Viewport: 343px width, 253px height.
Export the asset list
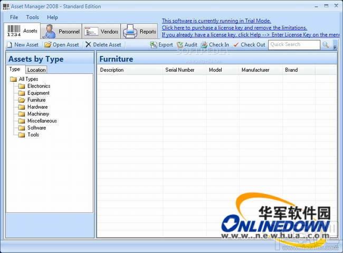pyautogui.click(x=161, y=45)
